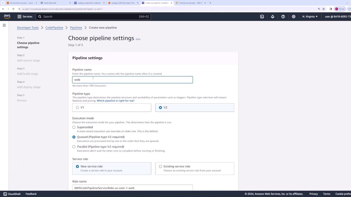The height and width of the screenshot is (197, 351).
Task: Open the notifications bell
Action: [273, 16]
